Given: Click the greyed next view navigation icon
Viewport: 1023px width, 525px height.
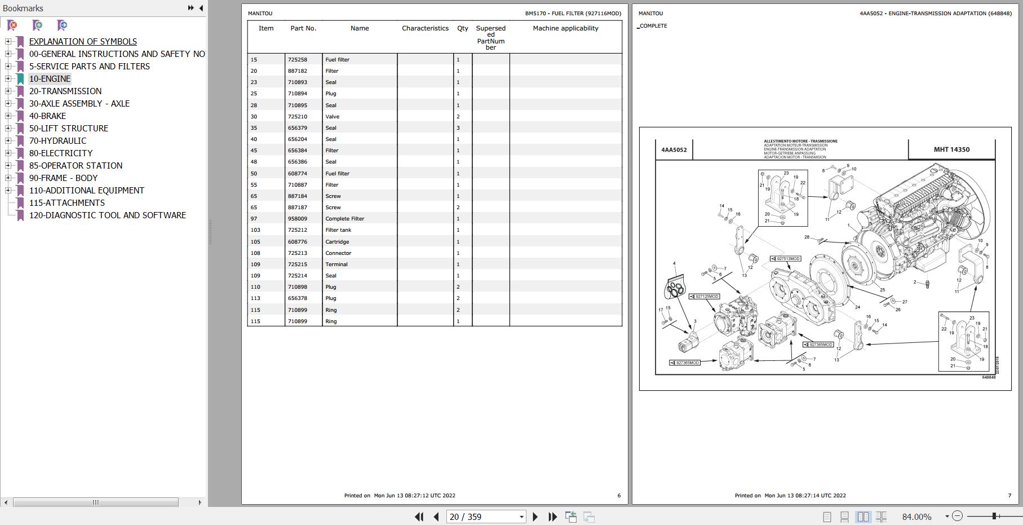Looking at the screenshot, I should tap(589, 517).
